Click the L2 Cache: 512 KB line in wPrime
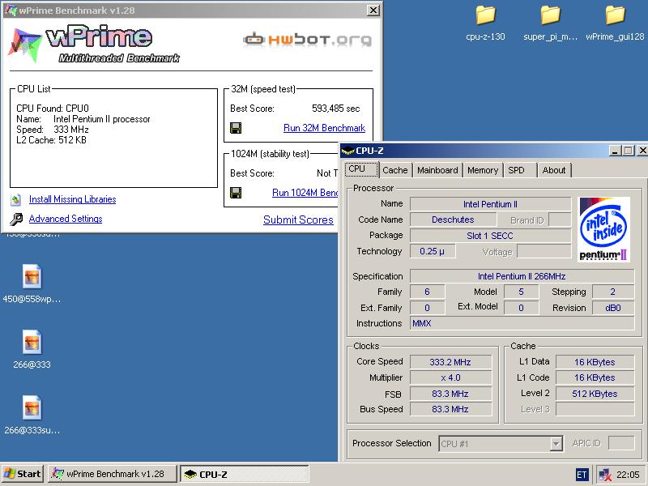Image resolution: width=648 pixels, height=486 pixels. pyautogui.click(x=51, y=140)
